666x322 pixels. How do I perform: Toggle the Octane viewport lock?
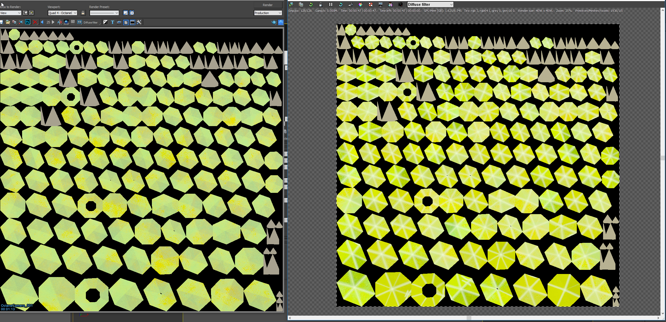point(321,4)
